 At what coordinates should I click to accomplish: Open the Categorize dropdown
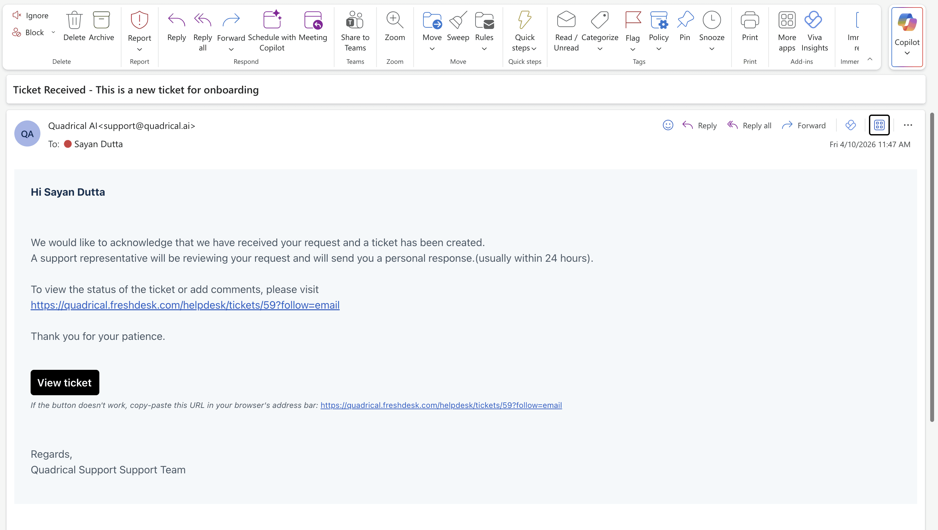click(599, 49)
